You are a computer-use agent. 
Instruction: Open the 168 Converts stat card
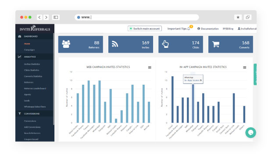point(230,44)
